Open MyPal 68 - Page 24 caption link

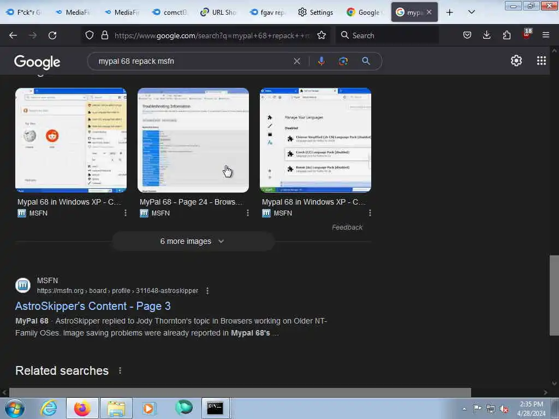191,202
